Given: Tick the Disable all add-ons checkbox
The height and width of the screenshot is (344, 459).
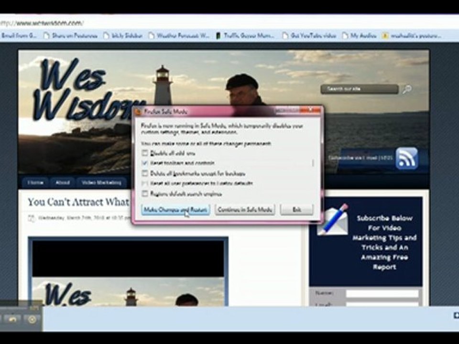Looking at the screenshot, I should click(x=144, y=153).
